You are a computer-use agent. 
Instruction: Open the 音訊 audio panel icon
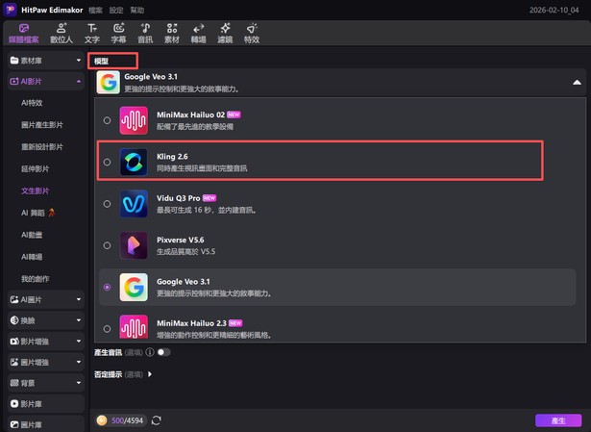tap(145, 35)
